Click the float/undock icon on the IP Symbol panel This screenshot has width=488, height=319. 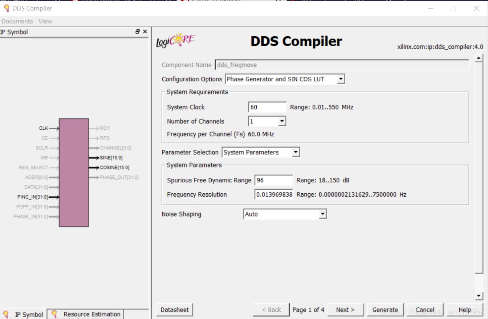click(137, 32)
